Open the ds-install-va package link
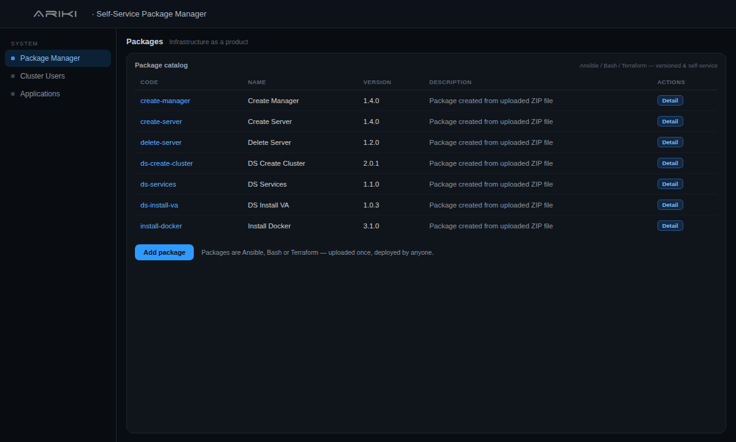The height and width of the screenshot is (442, 736). click(159, 205)
